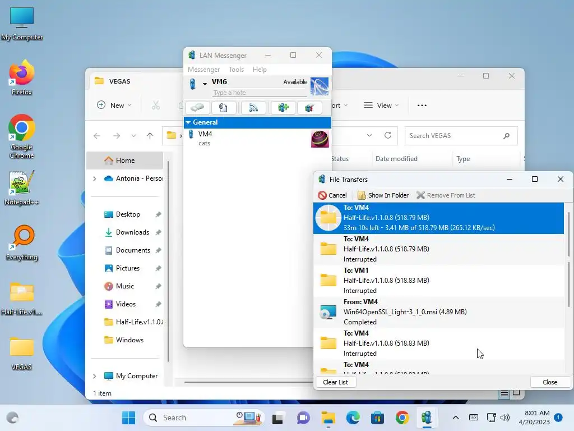Click the Close button in File Transfers
Image resolution: width=574 pixels, height=431 pixels.
(x=550, y=382)
